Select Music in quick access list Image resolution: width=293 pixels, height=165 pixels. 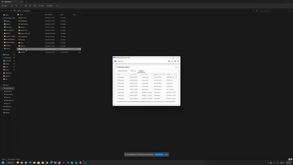6,67
